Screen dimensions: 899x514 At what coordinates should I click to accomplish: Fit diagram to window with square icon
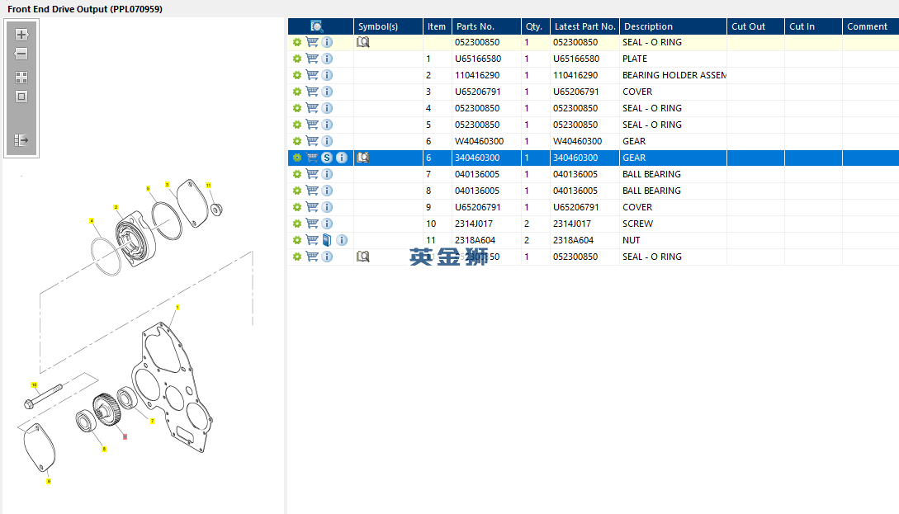click(21, 97)
